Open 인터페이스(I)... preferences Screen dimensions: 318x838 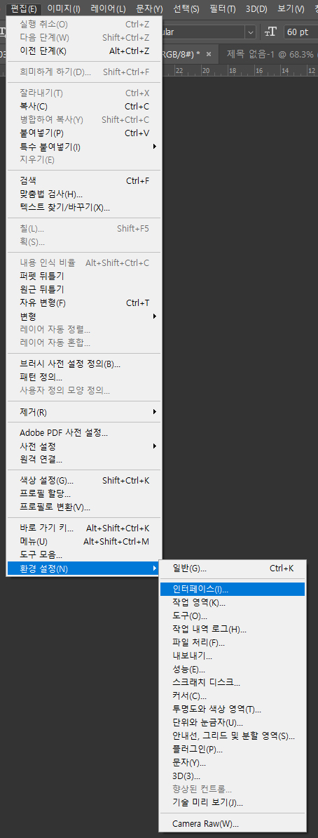[232, 589]
